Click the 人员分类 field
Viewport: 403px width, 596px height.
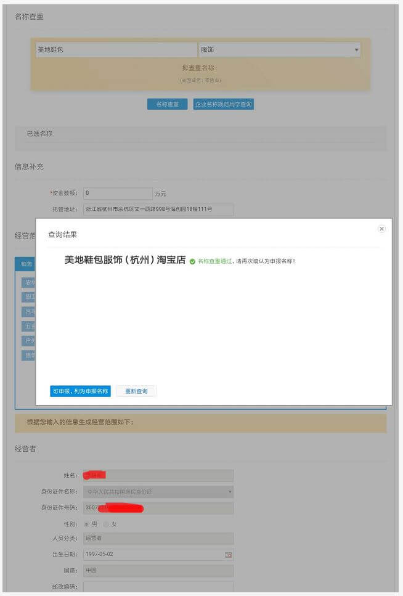pyautogui.click(x=158, y=538)
